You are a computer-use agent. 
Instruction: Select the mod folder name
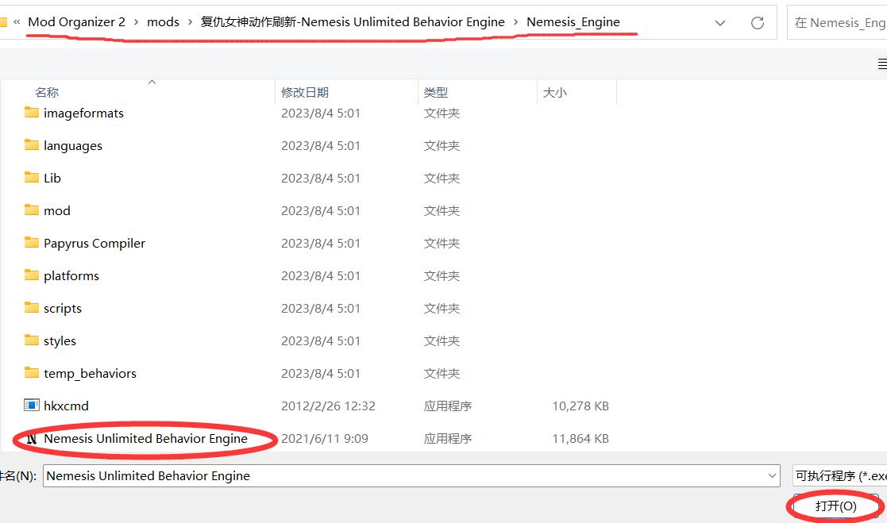[x=57, y=211]
